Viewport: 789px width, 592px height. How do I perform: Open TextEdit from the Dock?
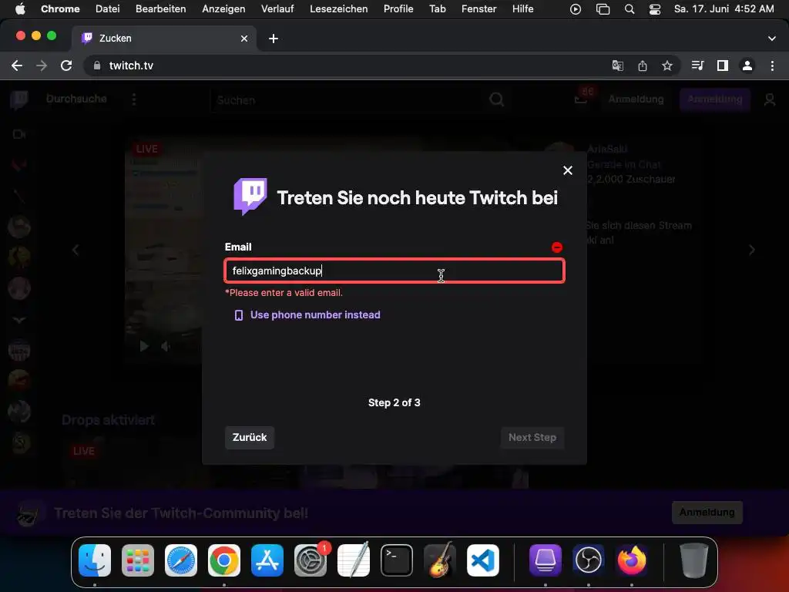[353, 560]
